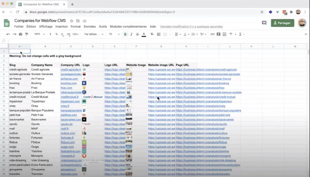Star the Companies for Webflow CMS document

pos(72,21)
